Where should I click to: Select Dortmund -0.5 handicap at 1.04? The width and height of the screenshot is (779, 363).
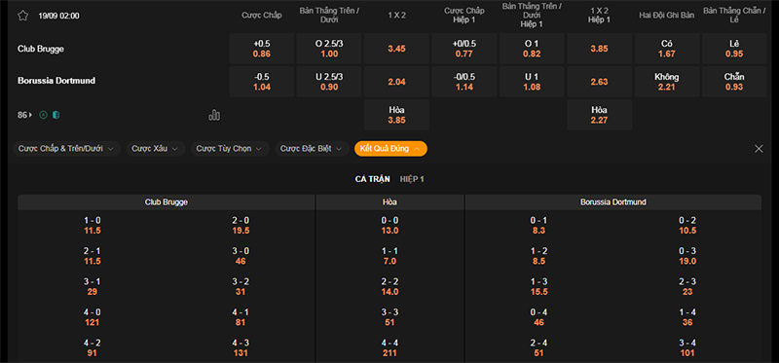point(261,82)
